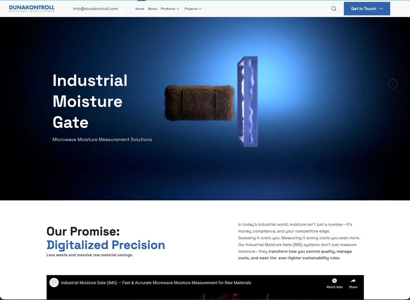Click the hay bale hero image
This screenshot has height=300, width=410.
click(x=199, y=103)
